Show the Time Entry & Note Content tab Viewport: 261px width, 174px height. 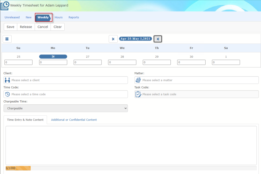(25, 120)
